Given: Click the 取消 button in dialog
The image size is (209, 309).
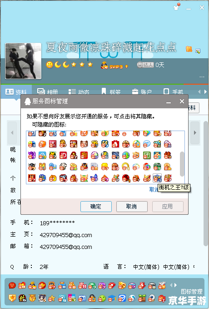Looking at the screenshot, I should click(132, 207).
